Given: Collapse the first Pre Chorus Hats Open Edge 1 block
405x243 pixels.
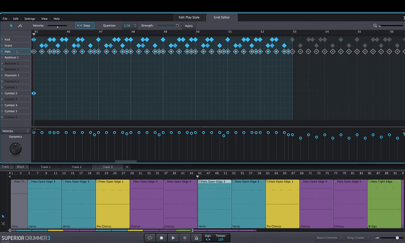Looking at the screenshot, I should [x=98, y=182].
